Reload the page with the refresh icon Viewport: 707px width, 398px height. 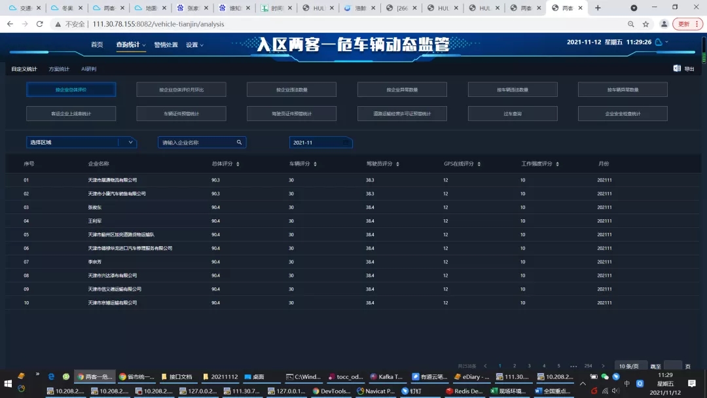click(x=40, y=24)
